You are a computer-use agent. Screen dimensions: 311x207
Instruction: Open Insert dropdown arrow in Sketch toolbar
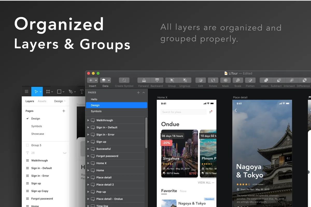tap(96, 80)
